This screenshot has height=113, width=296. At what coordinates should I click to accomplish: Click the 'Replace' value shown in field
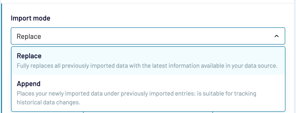point(29,36)
